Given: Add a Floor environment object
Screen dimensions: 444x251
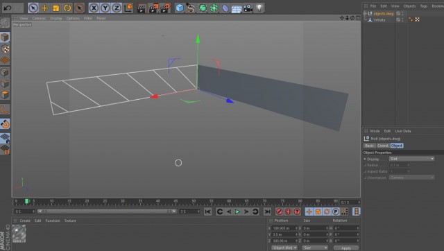Looking at the screenshot, I should click(236, 8).
